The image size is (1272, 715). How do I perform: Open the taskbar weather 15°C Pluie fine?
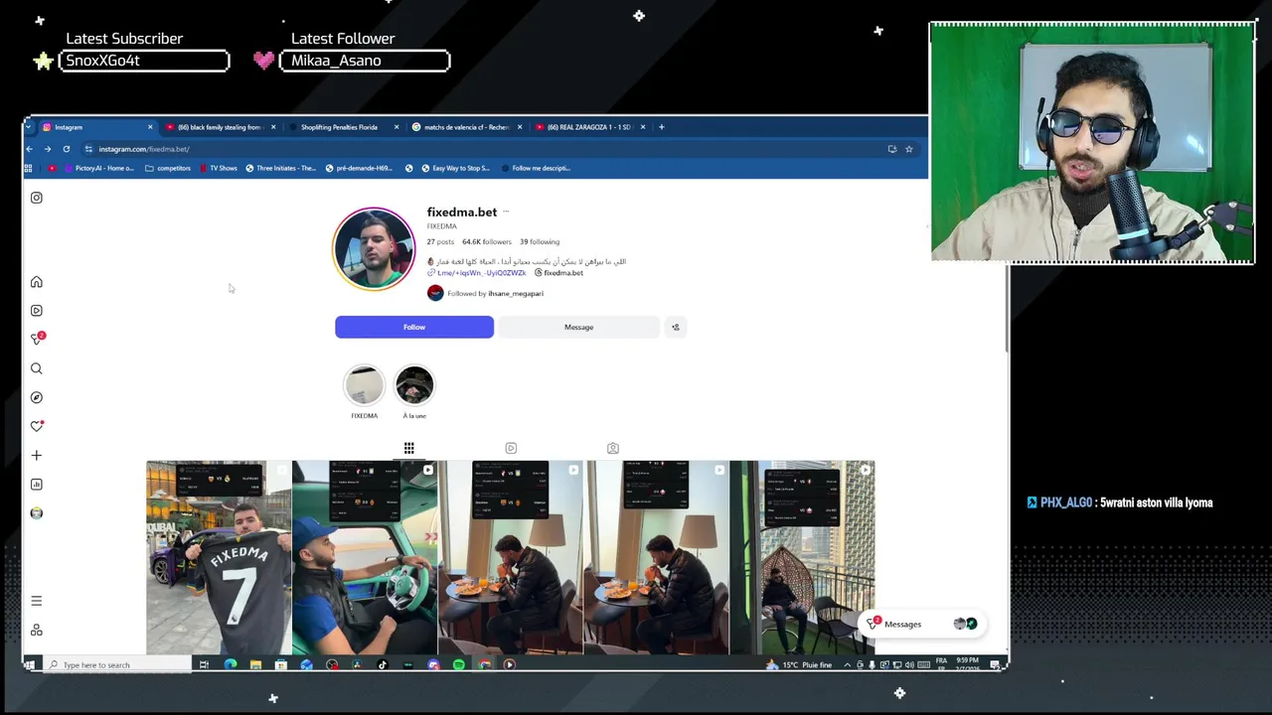point(800,664)
